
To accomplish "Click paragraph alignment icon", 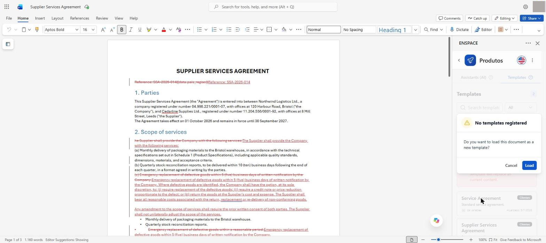I will pyautogui.click(x=256, y=30).
